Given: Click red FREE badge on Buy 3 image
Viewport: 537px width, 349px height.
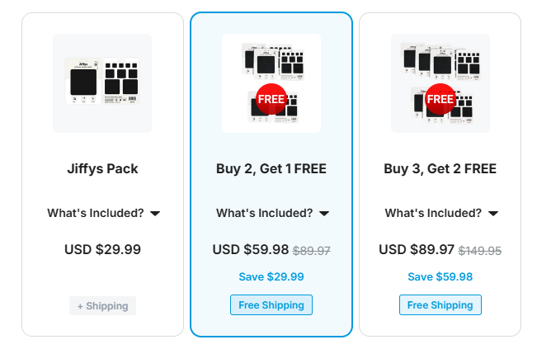Looking at the screenshot, I should (x=440, y=99).
